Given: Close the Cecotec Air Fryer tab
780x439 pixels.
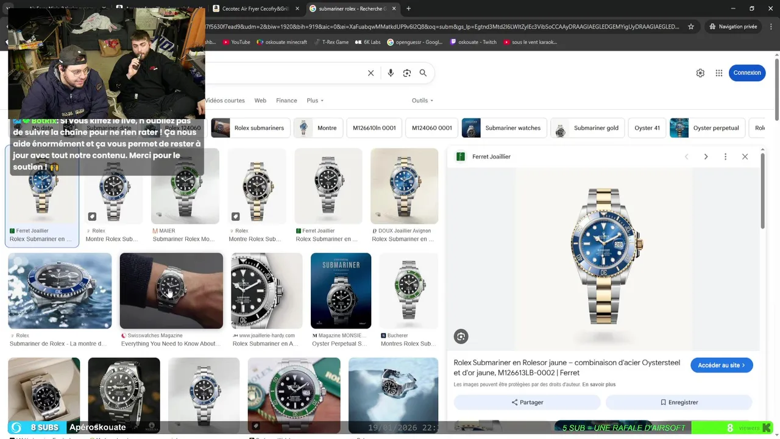Looking at the screenshot, I should tap(297, 9).
